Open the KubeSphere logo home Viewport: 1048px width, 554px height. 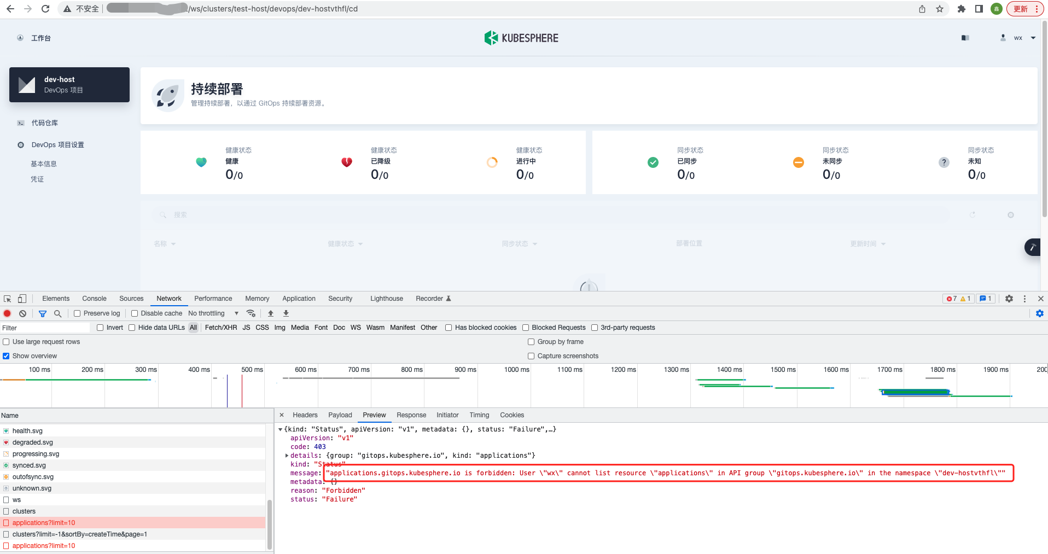pos(521,38)
